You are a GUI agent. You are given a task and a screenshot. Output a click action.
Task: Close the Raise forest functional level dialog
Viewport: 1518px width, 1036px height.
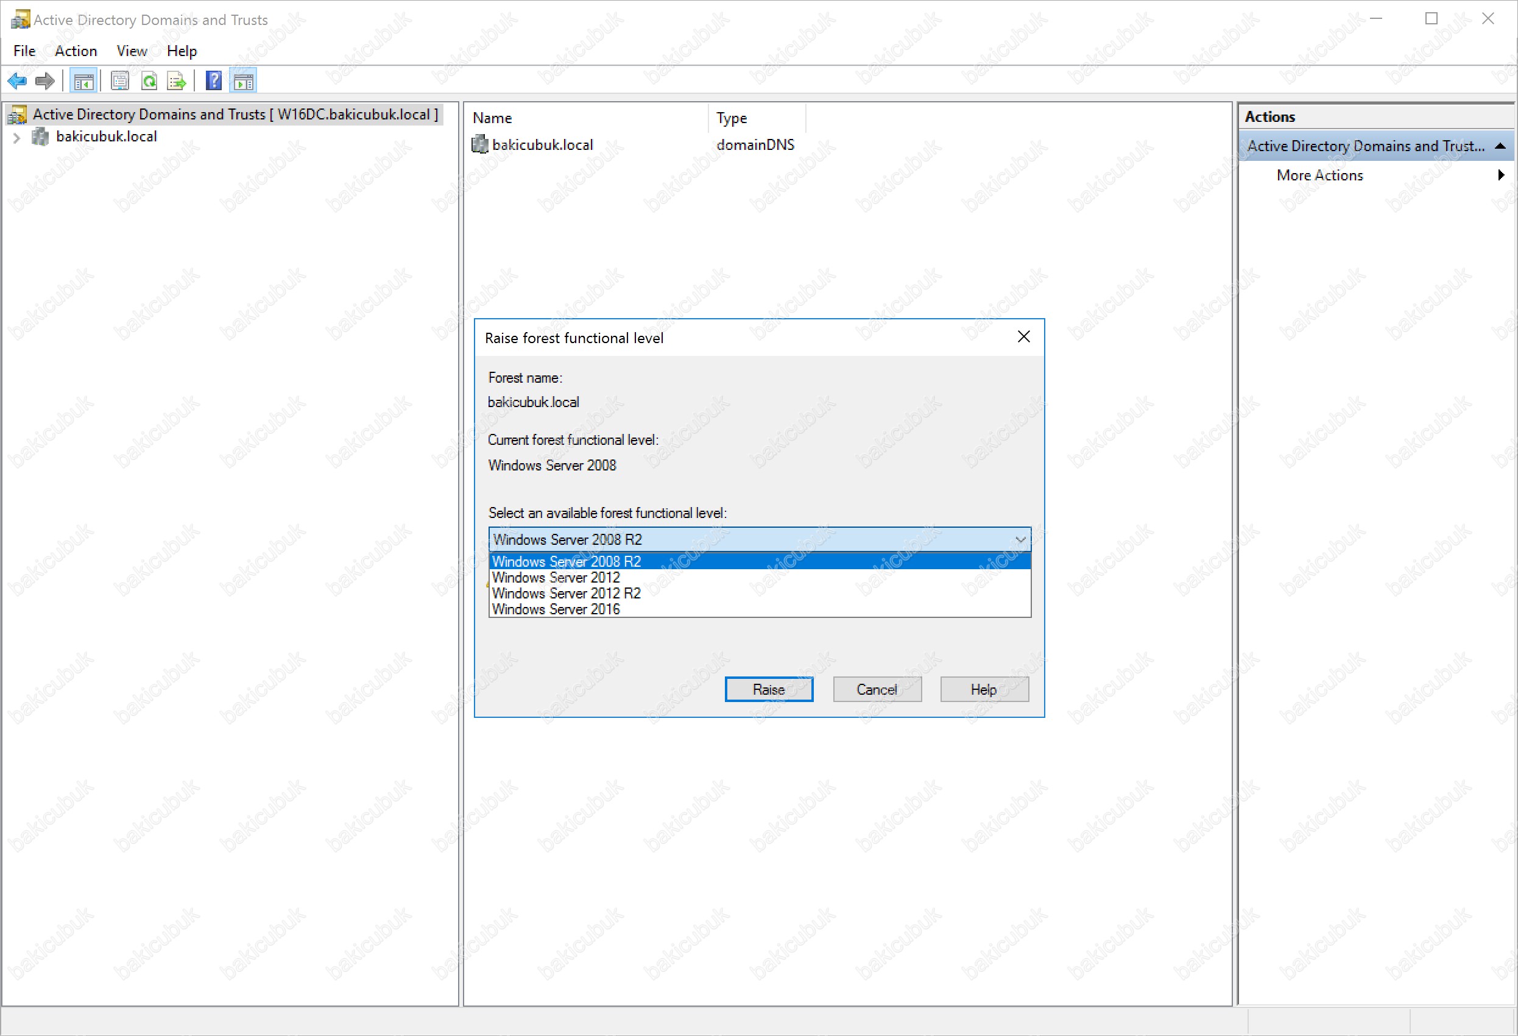click(x=1023, y=336)
